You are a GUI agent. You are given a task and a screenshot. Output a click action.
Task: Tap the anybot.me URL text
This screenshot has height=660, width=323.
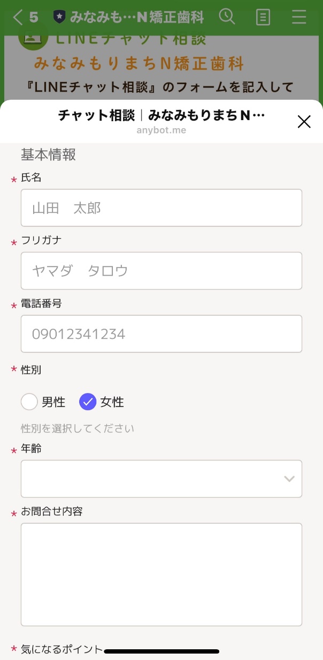click(161, 130)
